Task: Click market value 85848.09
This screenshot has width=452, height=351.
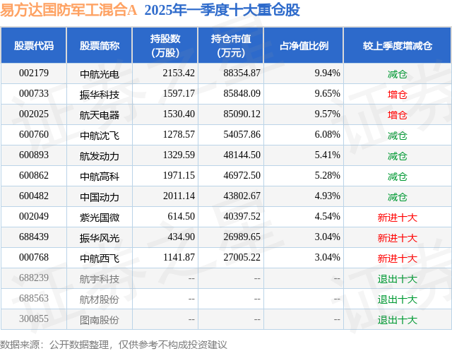Action: 242,93
